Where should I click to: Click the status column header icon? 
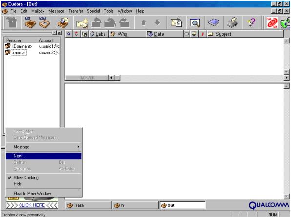(69, 34)
